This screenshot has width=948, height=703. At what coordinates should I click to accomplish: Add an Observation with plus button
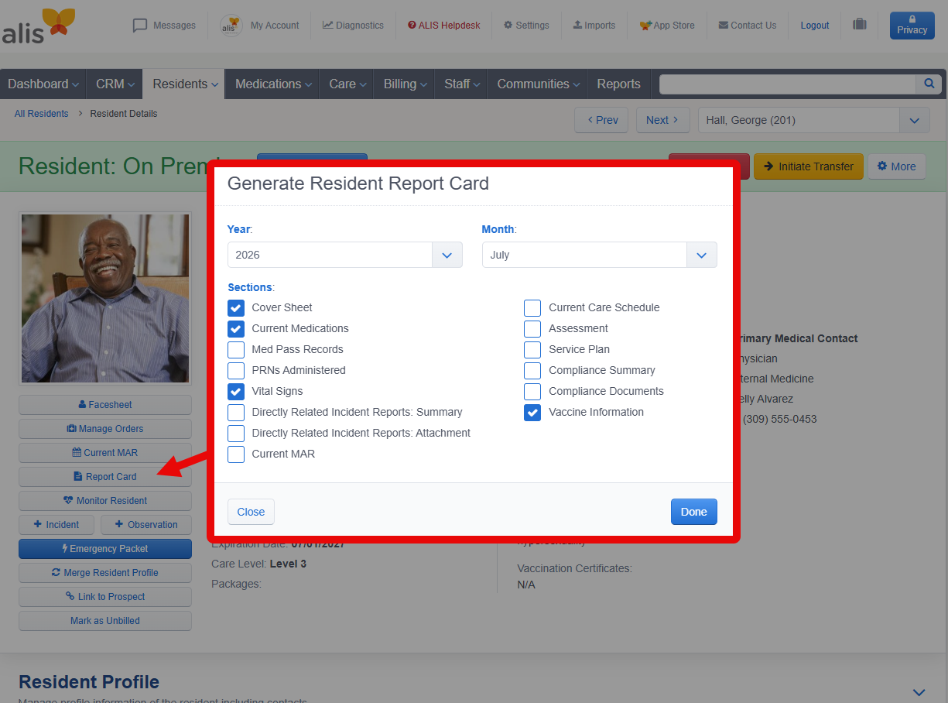click(146, 525)
